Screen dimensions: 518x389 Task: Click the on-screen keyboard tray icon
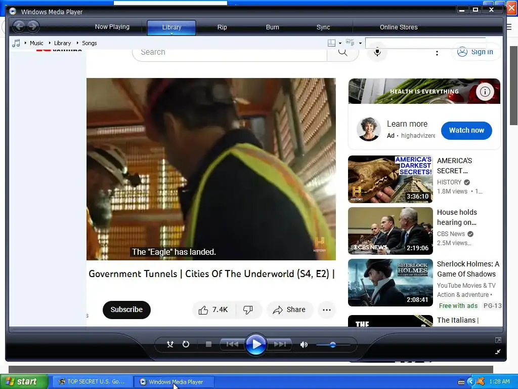[x=461, y=382]
